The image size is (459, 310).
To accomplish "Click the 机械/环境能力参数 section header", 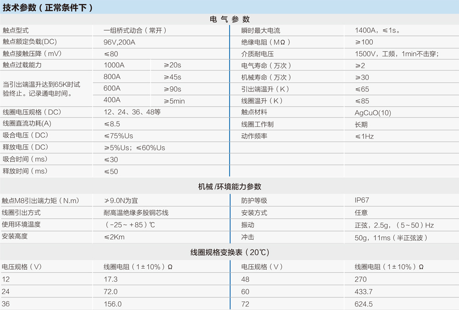I will coord(229,186).
